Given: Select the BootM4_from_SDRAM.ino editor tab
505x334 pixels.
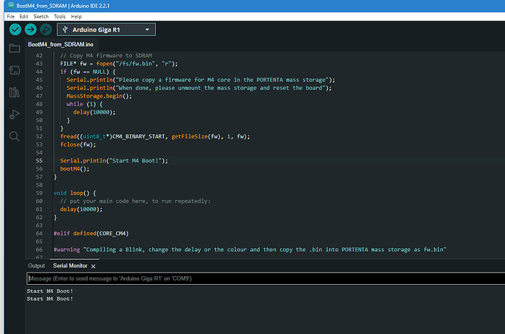Looking at the screenshot, I should (x=61, y=45).
